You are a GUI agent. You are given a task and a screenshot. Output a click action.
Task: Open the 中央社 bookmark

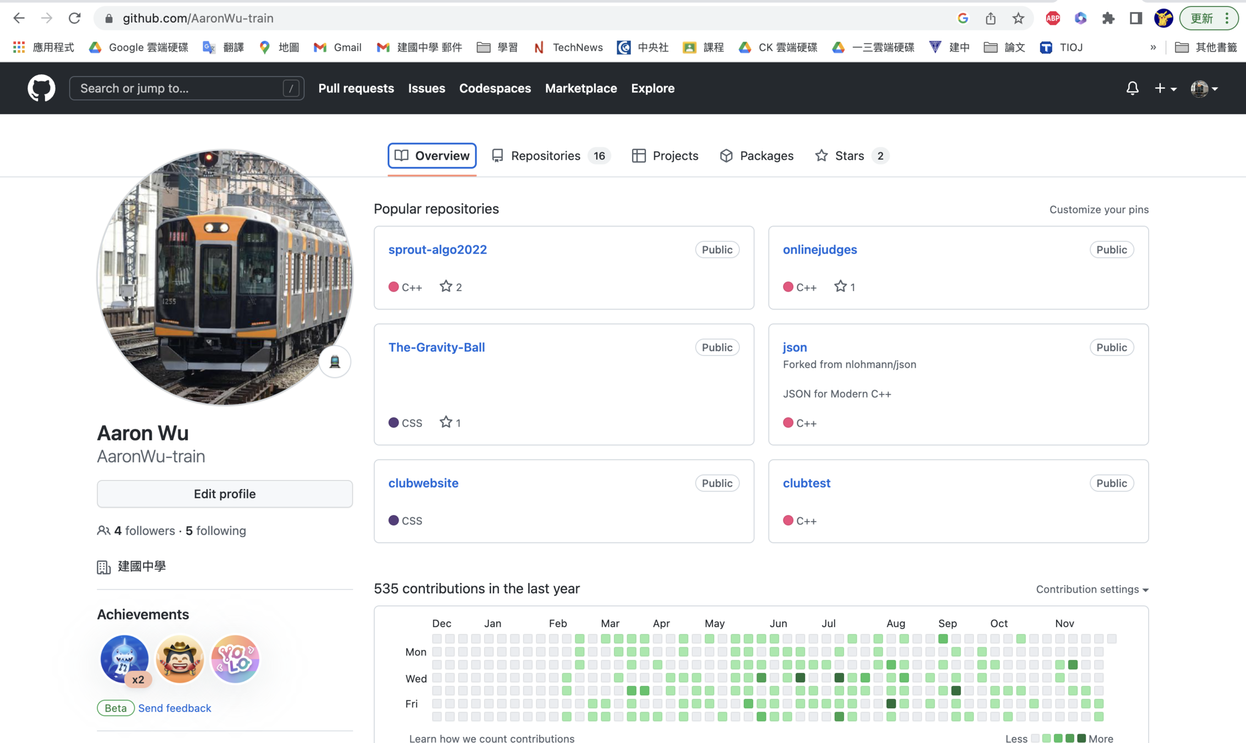[x=643, y=47]
